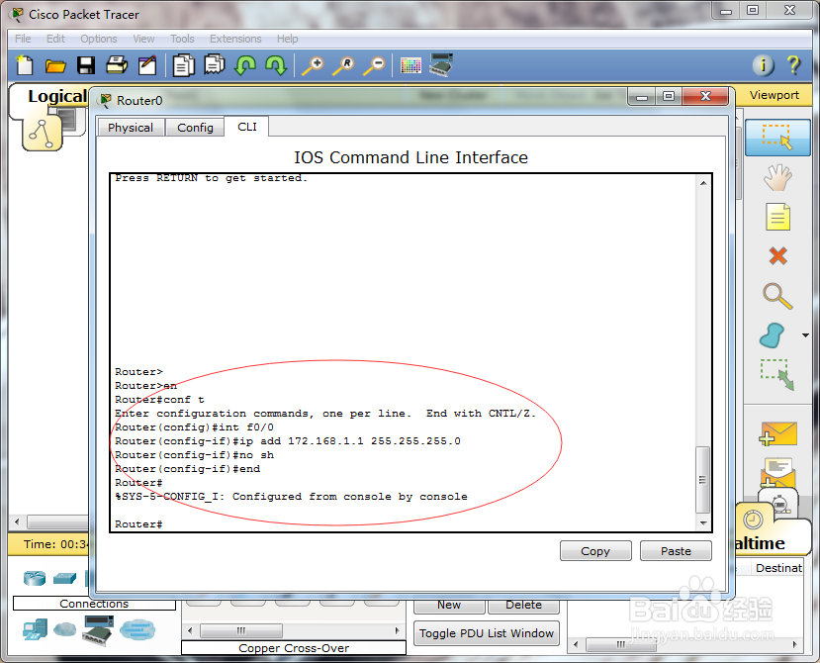Open the Options menu
The image size is (820, 663).
(x=98, y=39)
